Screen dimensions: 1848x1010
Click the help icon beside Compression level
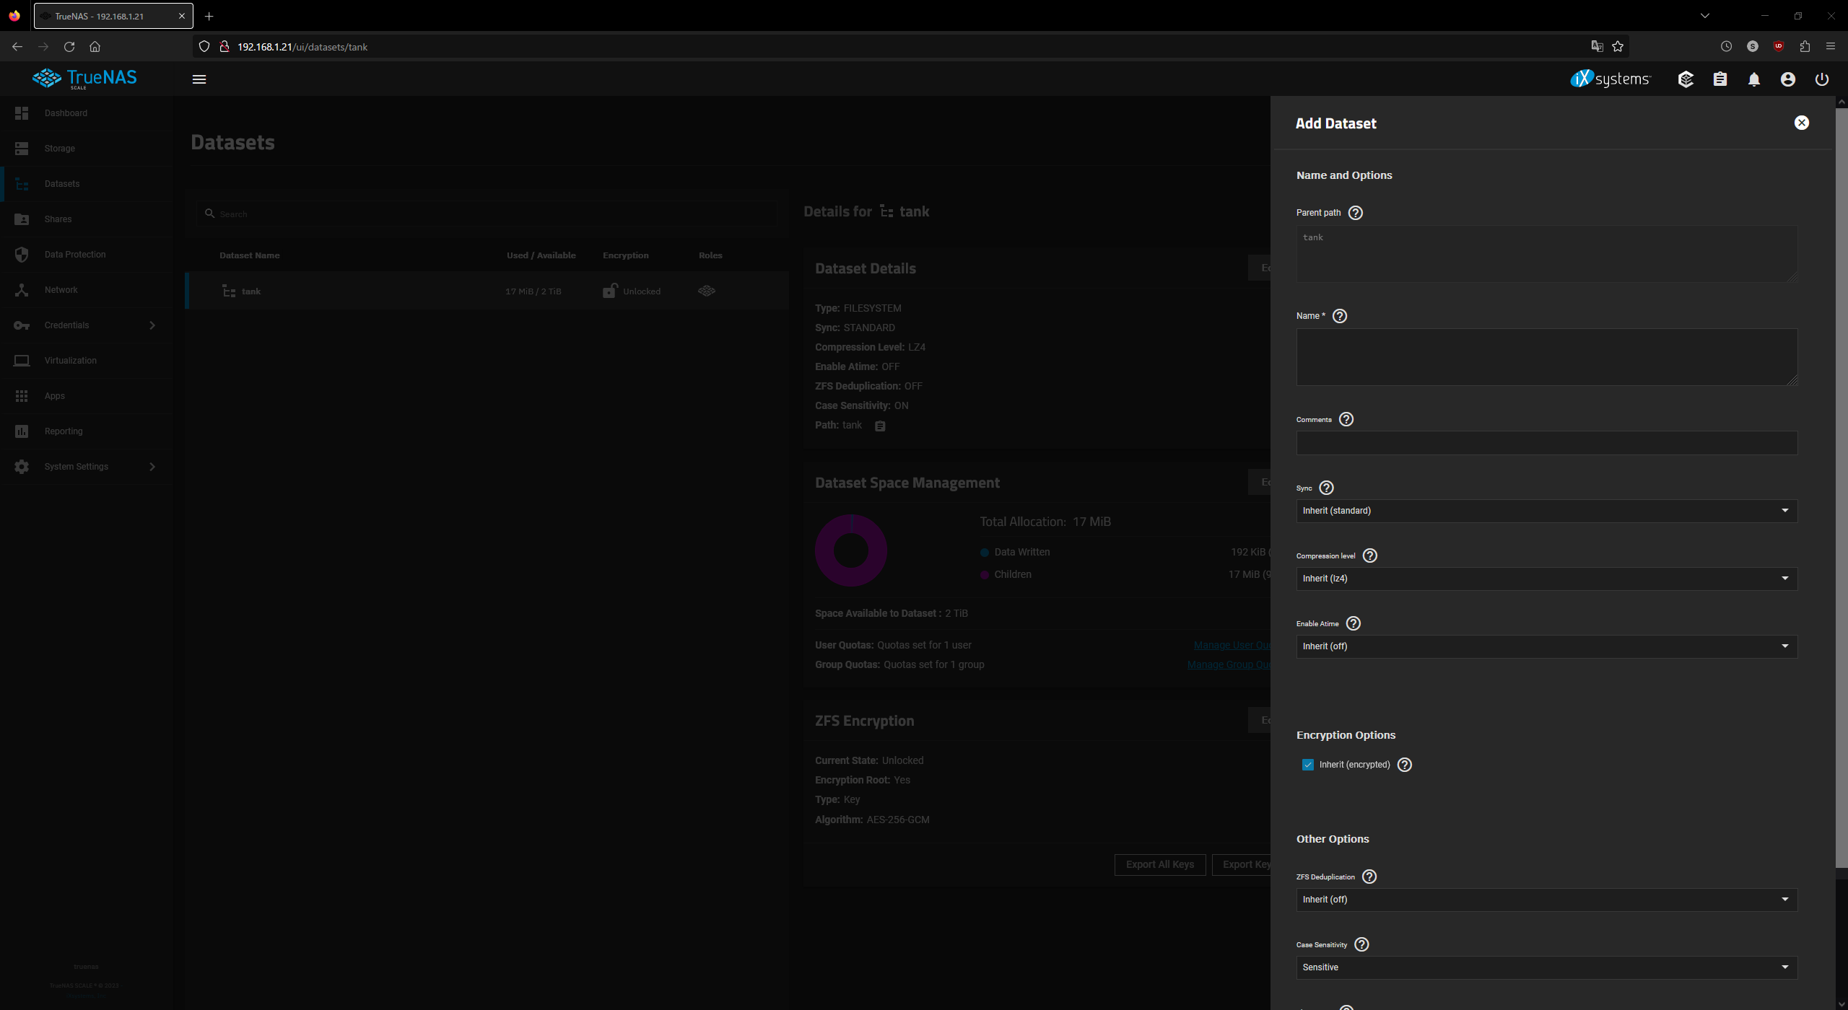[1369, 555]
